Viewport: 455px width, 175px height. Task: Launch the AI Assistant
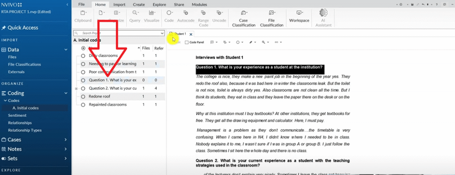[x=323, y=18]
